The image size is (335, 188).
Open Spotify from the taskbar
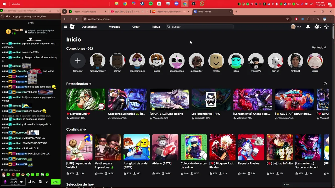pos(151,4)
